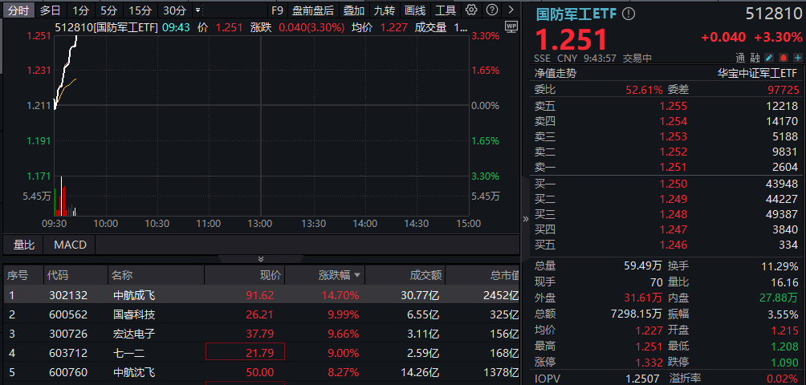806x385 pixels.
Task: Collapse indicator area with double chevron
Action: (261, 259)
